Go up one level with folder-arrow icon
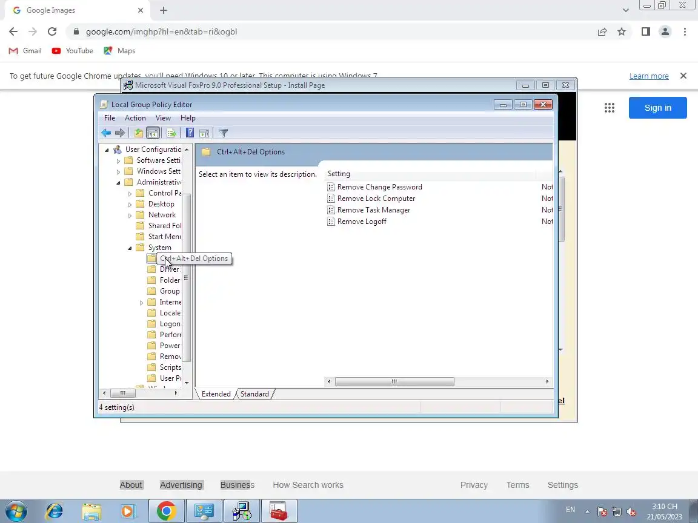698x523 pixels. coord(138,133)
